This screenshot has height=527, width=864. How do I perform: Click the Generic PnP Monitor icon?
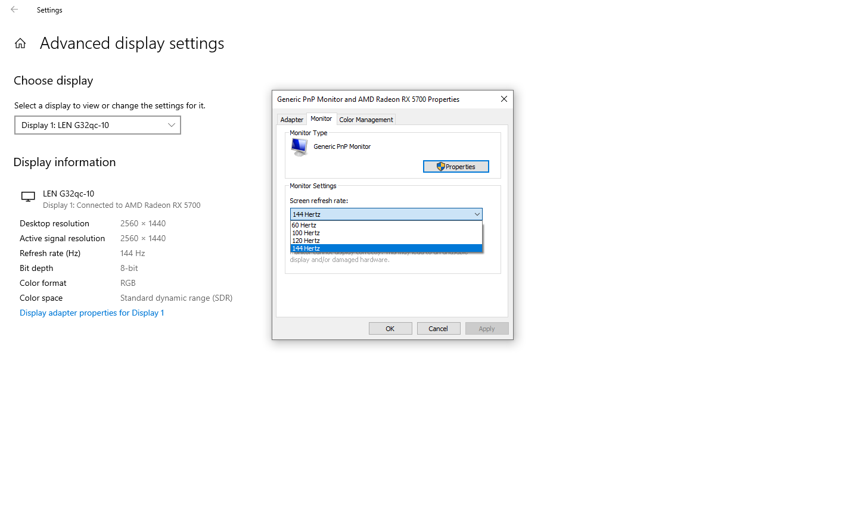pos(299,147)
